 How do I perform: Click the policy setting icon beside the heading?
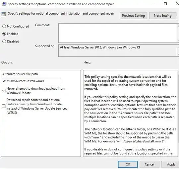pyautogui.click(x=4, y=14)
